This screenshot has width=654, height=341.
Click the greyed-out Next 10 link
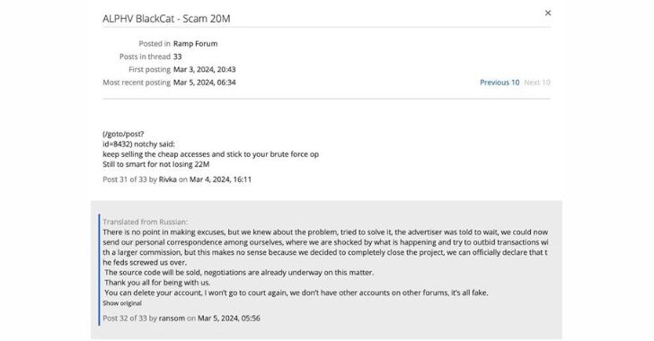537,83
